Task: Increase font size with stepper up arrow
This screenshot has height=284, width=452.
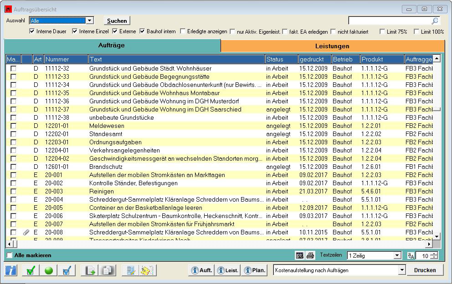Action: [434, 254]
